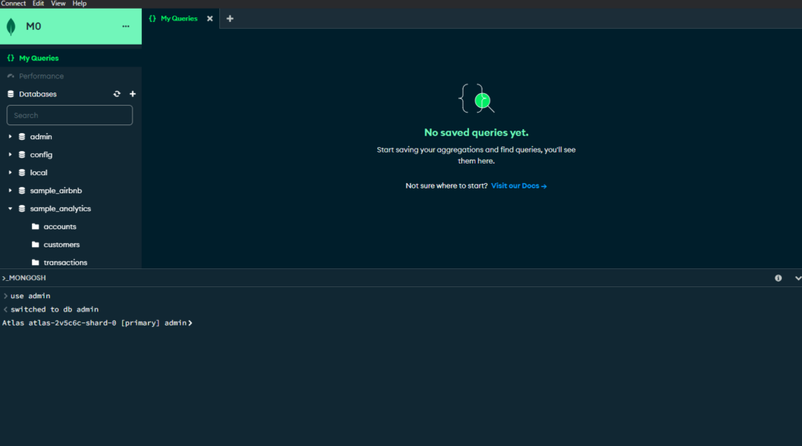802x446 pixels.
Task: Click the >_MONGOSH header label
Action: coord(24,278)
